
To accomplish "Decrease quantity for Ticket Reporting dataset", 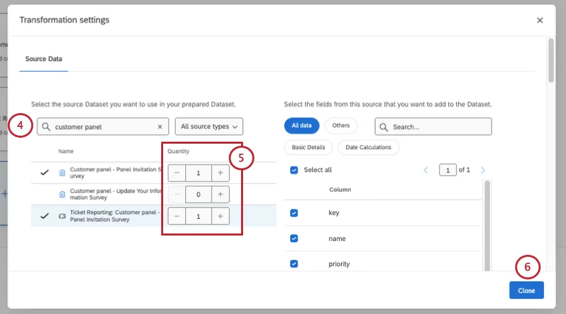I will point(177,216).
